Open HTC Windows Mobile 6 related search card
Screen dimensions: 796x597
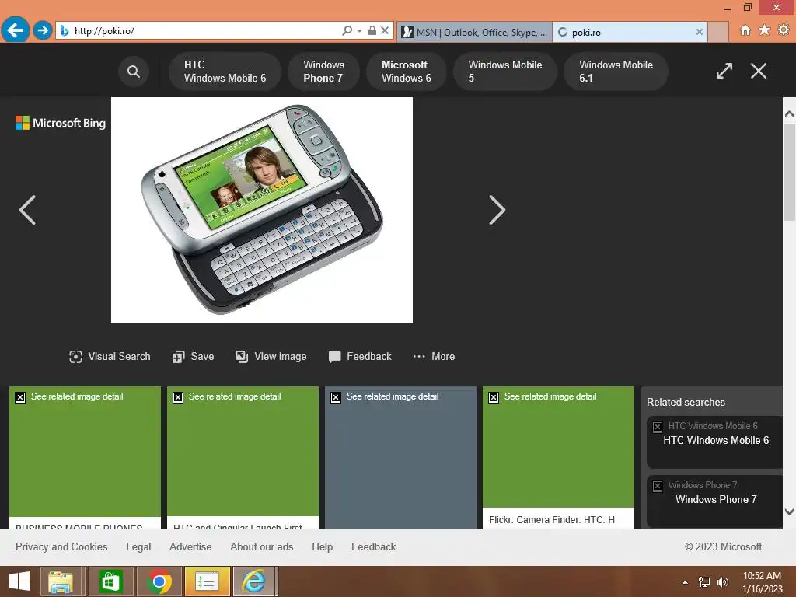715,442
